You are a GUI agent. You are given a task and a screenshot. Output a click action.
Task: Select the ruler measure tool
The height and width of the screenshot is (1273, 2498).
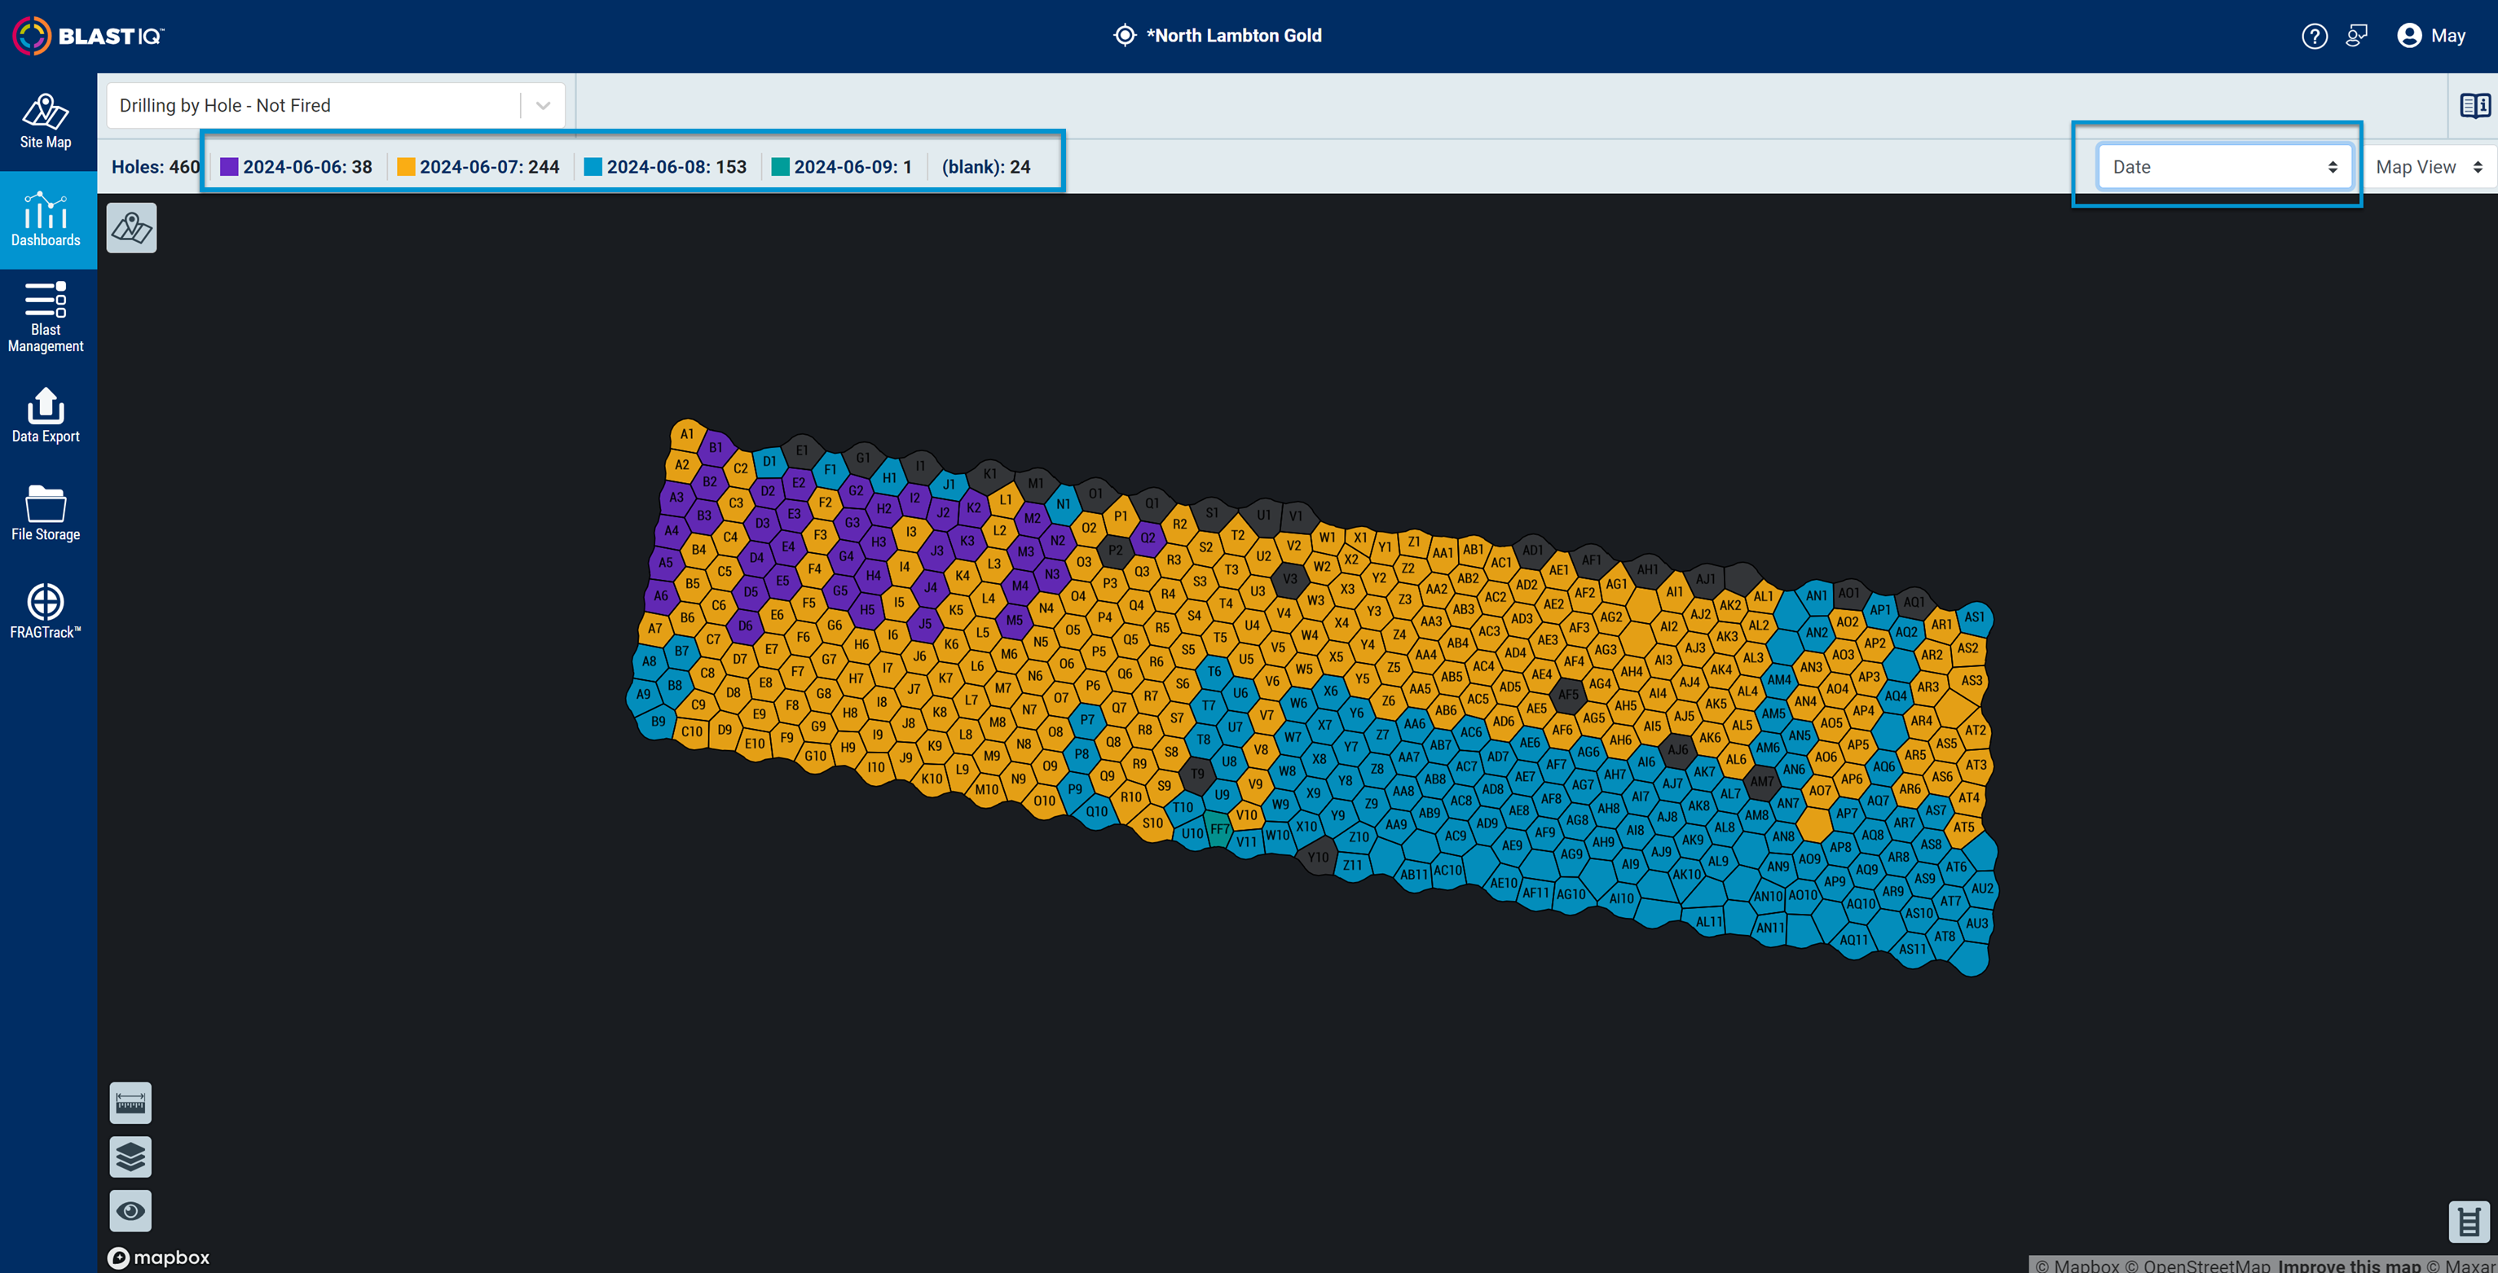tap(130, 1103)
